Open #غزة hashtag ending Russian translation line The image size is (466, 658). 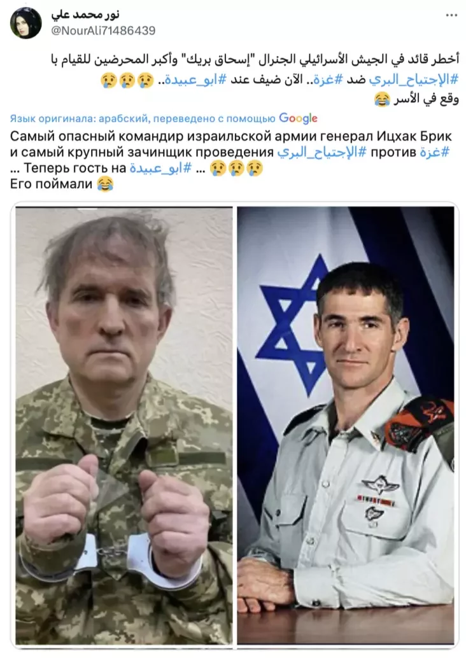click(435, 152)
